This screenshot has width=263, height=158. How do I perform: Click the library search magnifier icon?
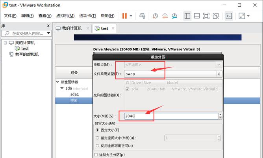click(7, 33)
